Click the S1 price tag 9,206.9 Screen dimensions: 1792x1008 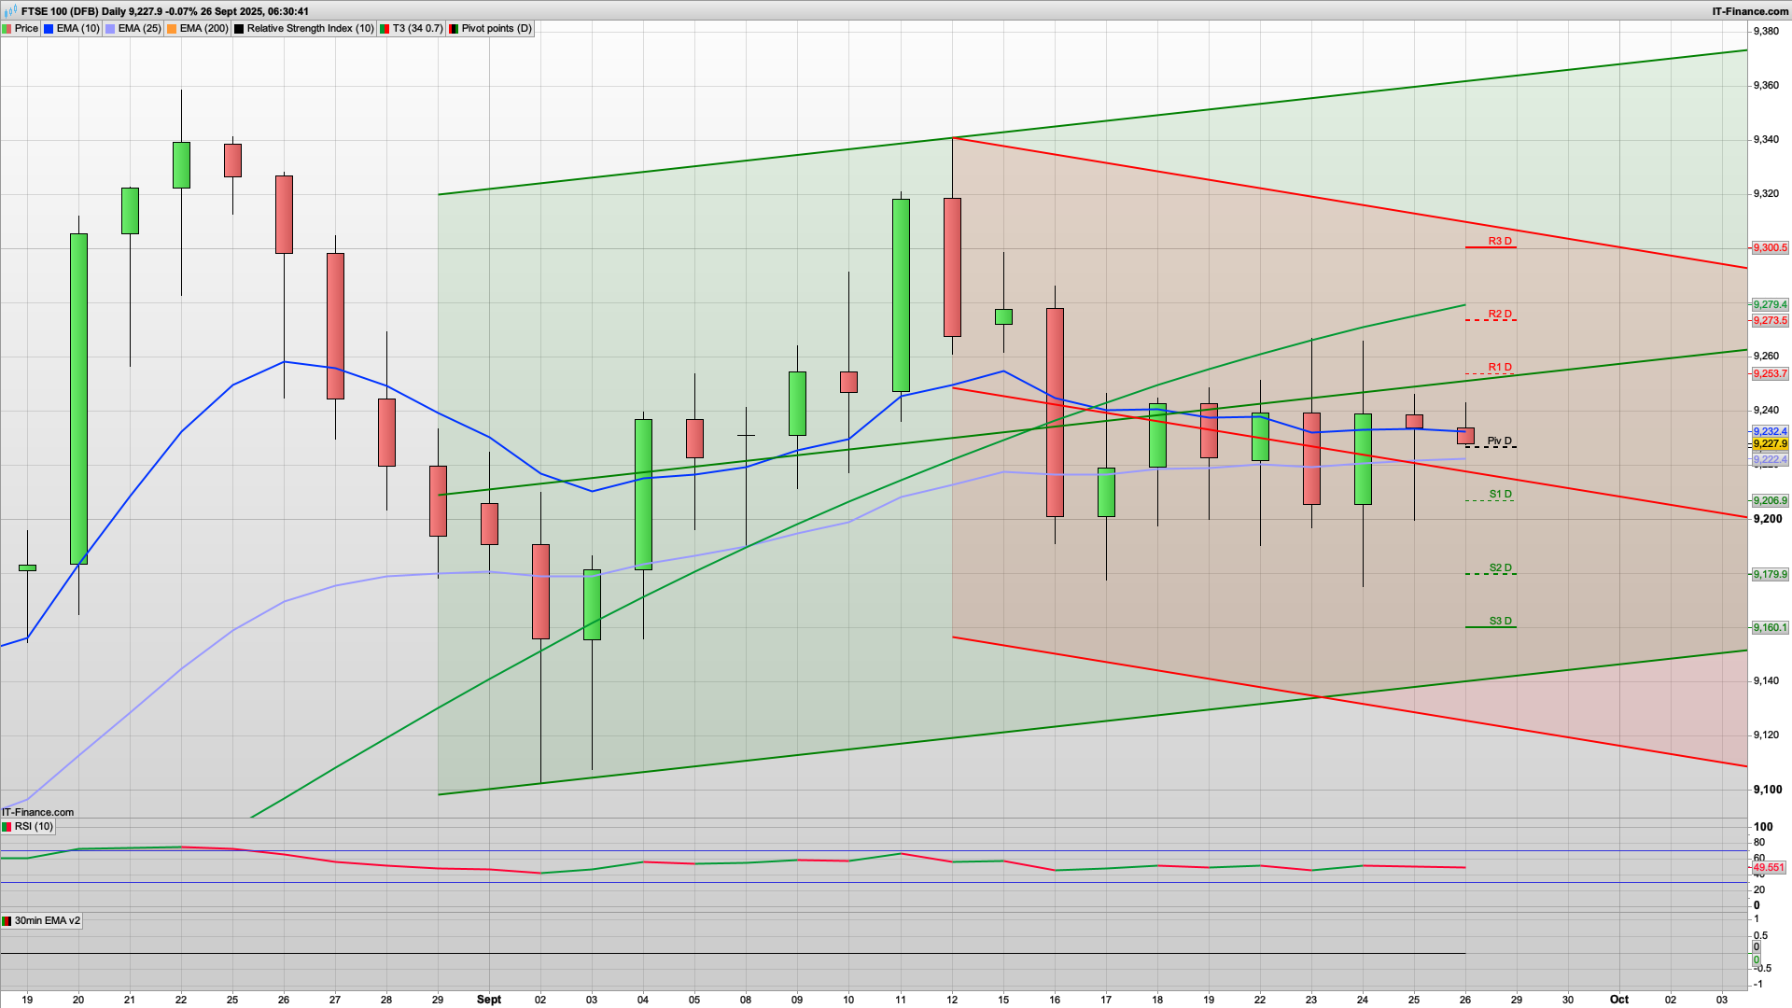[1770, 501]
